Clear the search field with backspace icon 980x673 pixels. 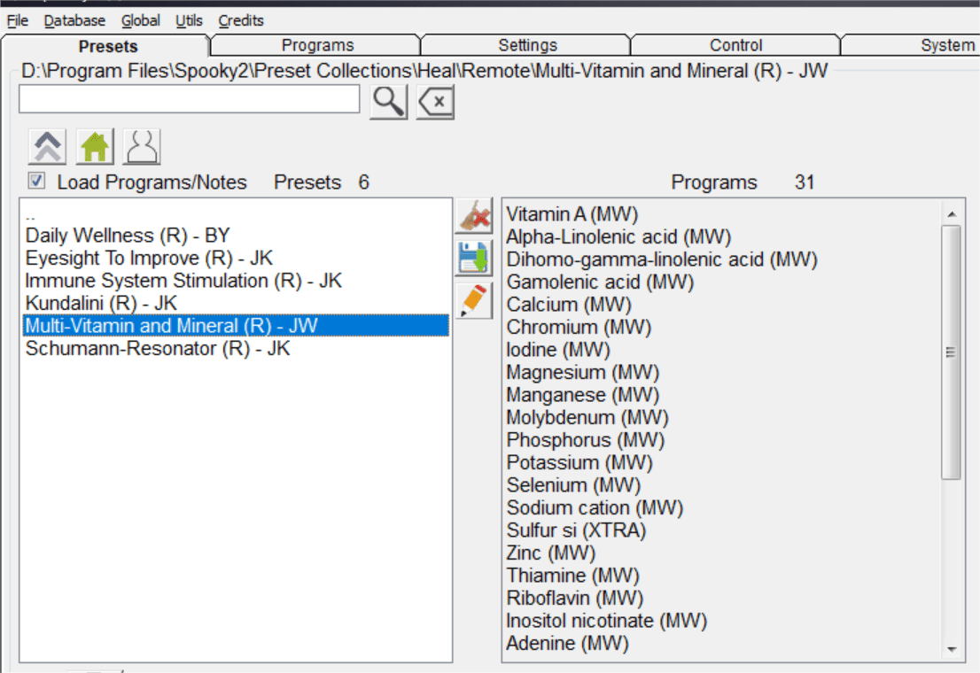coord(436,101)
